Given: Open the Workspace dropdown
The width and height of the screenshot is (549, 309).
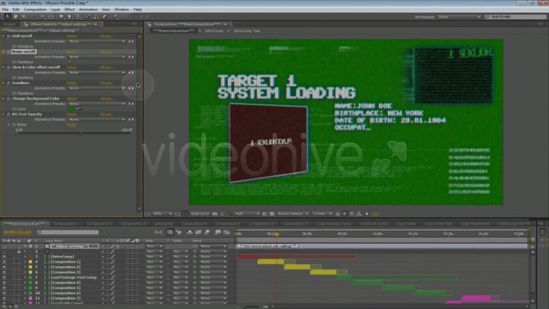Looking at the screenshot, I should pyautogui.click(x=459, y=17).
